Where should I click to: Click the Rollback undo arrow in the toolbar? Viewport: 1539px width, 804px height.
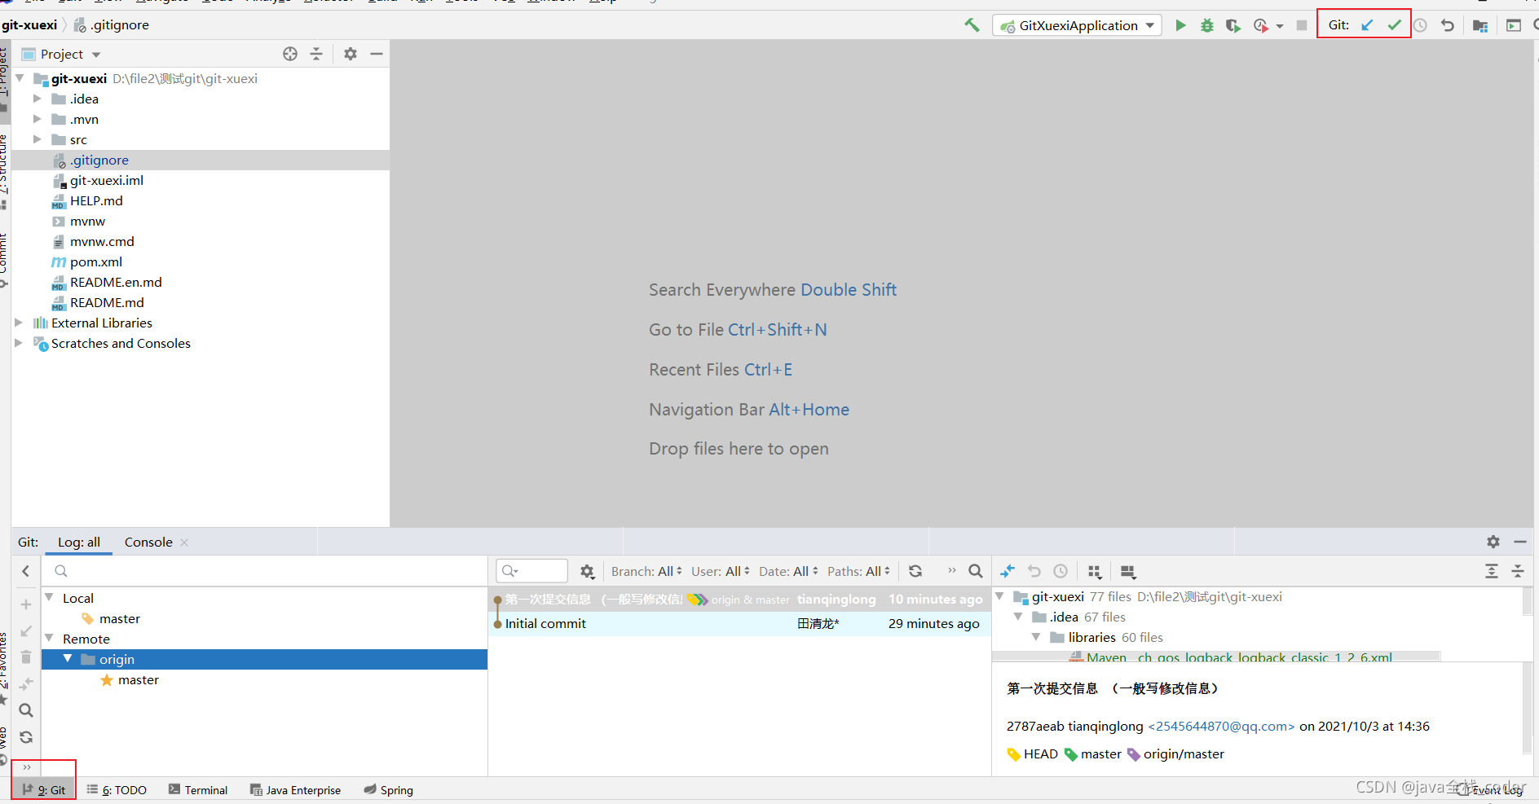[x=1448, y=25]
